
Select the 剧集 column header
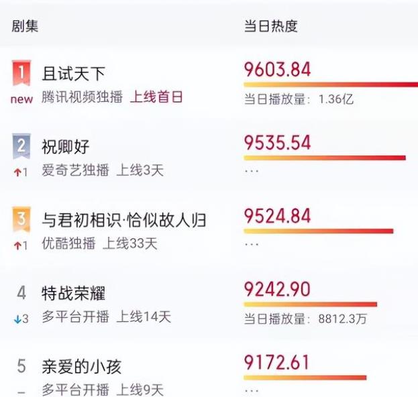click(x=25, y=27)
